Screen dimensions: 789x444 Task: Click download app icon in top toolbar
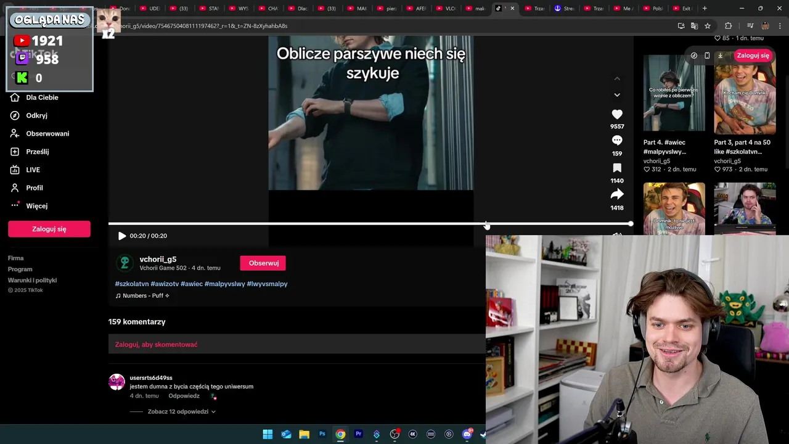click(720, 55)
